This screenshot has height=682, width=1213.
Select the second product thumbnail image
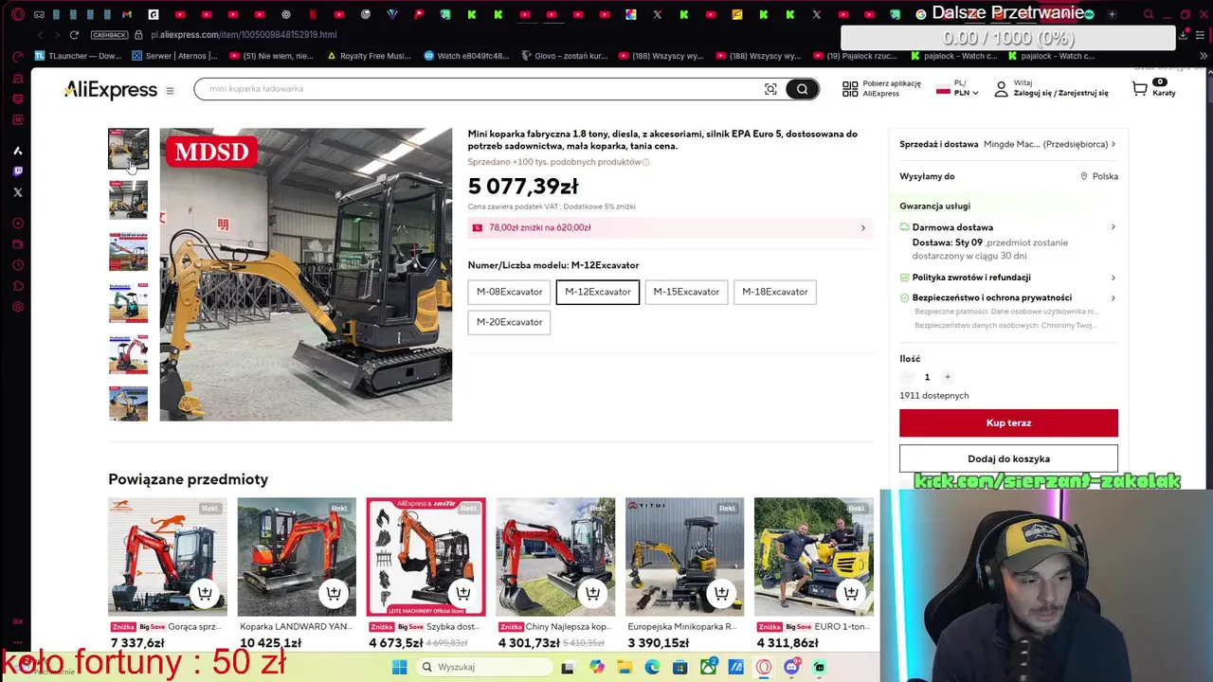click(128, 200)
